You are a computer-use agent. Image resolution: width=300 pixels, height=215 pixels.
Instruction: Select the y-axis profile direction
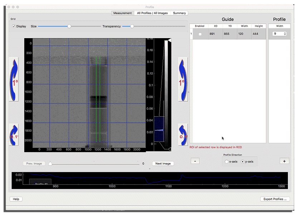pyautogui.click(x=243, y=162)
